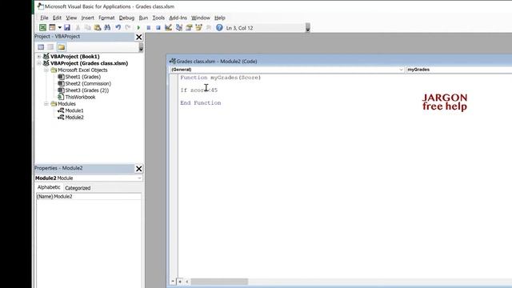This screenshot has height=288, width=512.
Task: Click the Toolbox toolbar icon
Action: (208, 28)
